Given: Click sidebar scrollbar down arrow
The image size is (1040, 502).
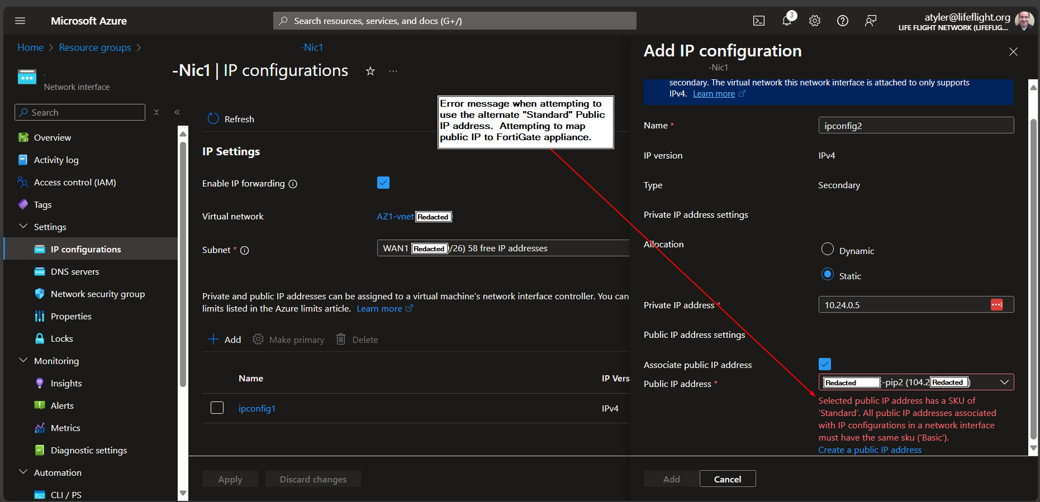Looking at the screenshot, I should pos(183,493).
